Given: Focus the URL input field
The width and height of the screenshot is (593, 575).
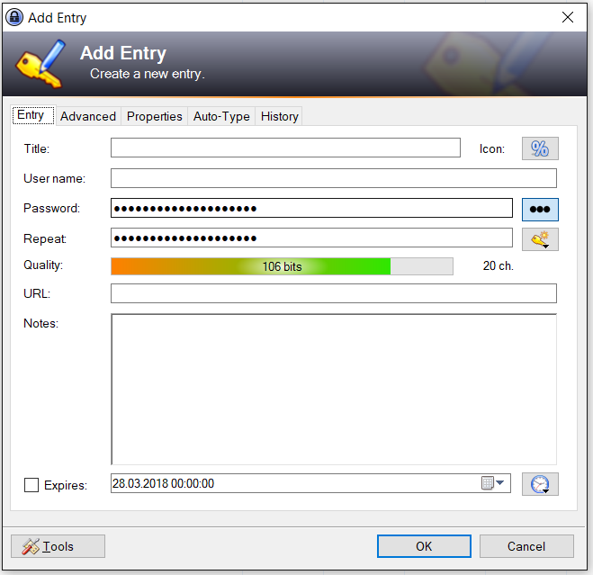Looking at the screenshot, I should click(x=334, y=293).
